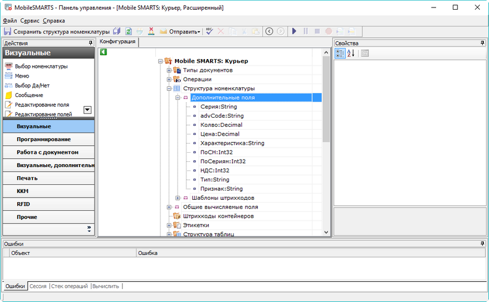This screenshot has height=302, width=489.
Task: Expand the Типы документов node
Action: (169, 71)
